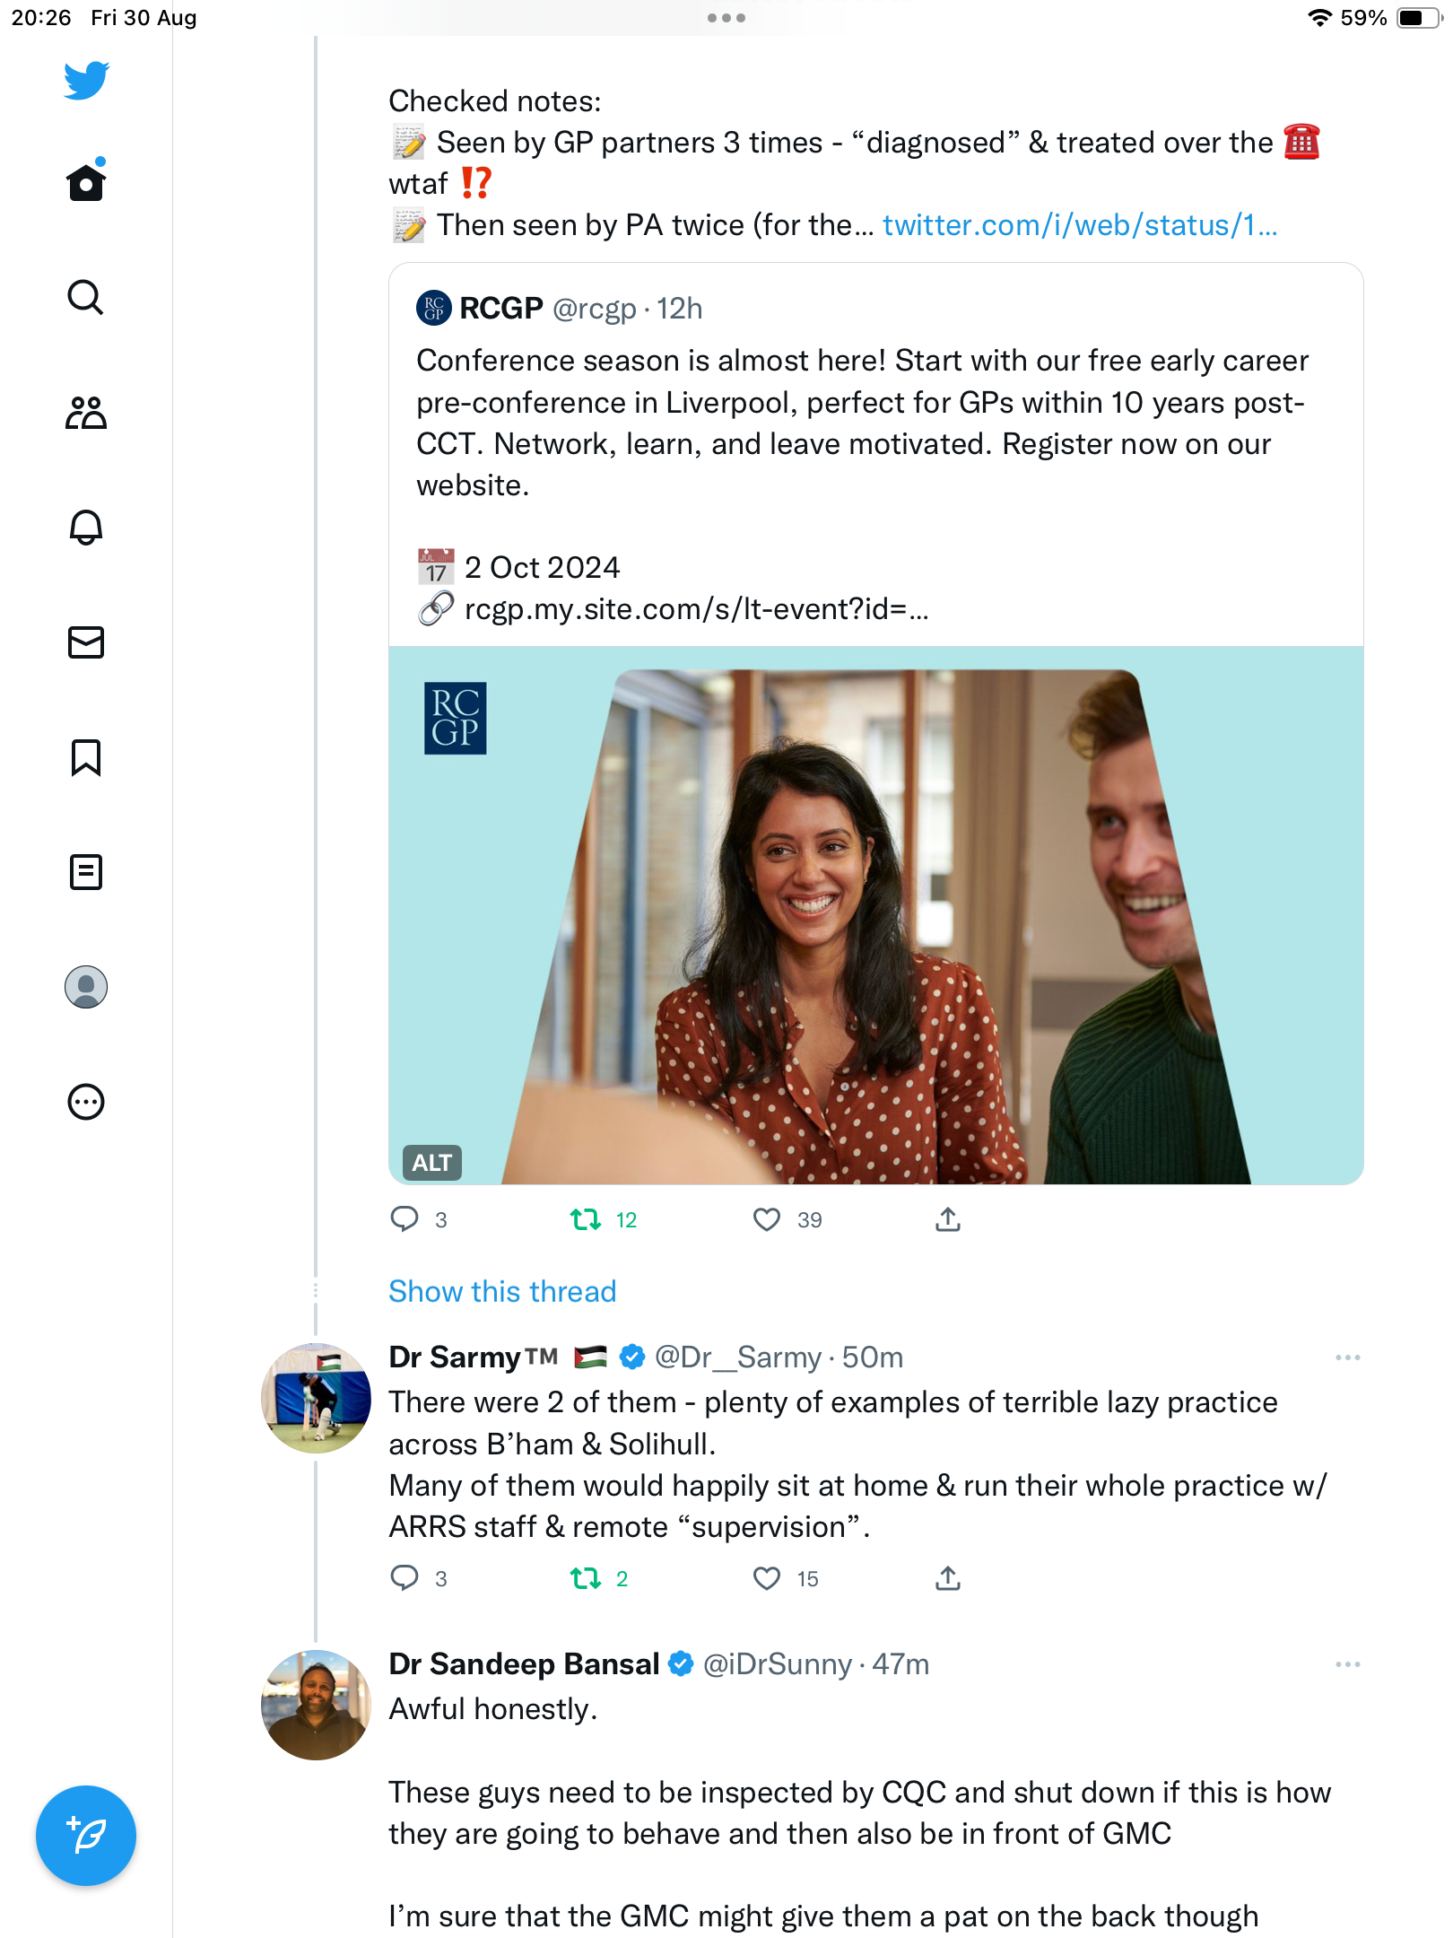The image size is (1453, 1938).
Task: Open more options on Dr Sandeep Bansal's tweet
Action: (1347, 1664)
